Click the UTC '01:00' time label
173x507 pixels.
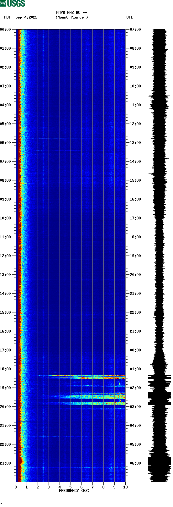point(135,369)
